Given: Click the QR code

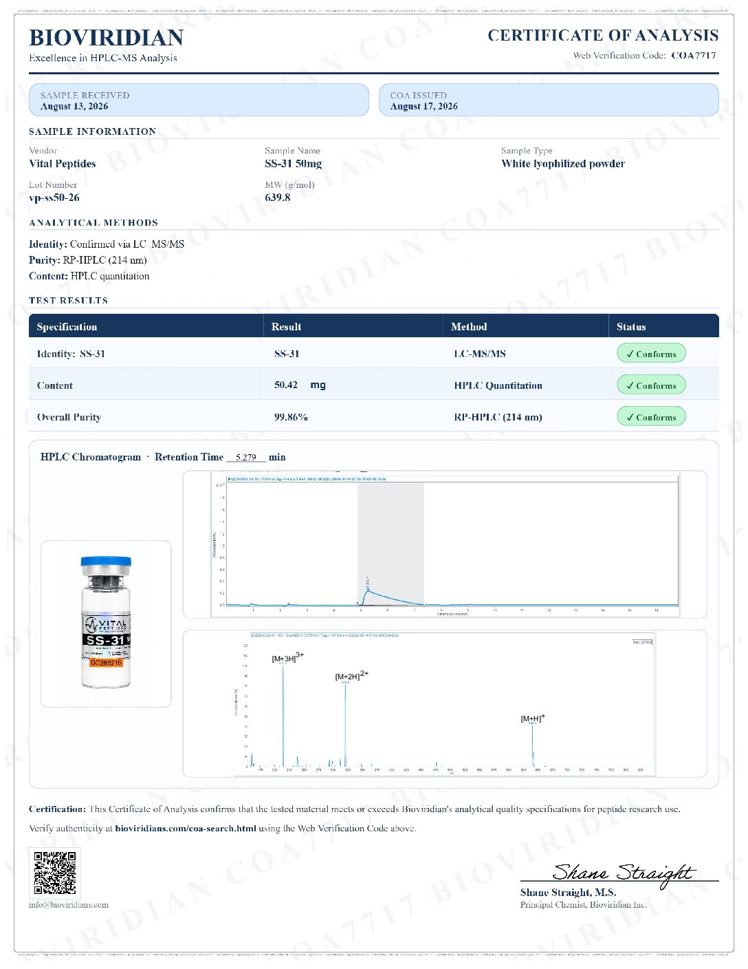Looking at the screenshot, I should coord(55,873).
